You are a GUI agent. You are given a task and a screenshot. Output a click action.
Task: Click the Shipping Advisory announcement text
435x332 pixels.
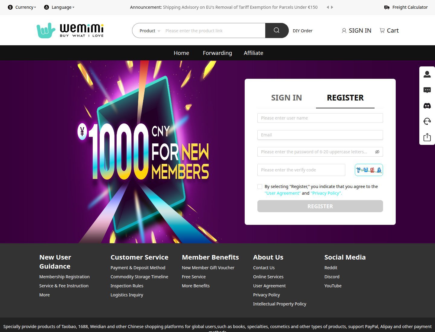click(240, 7)
